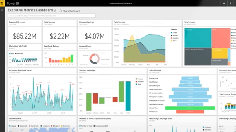This screenshot has width=236, height=132.
Task: Click Variance to Budget tile title
Action: (x=87, y=70)
